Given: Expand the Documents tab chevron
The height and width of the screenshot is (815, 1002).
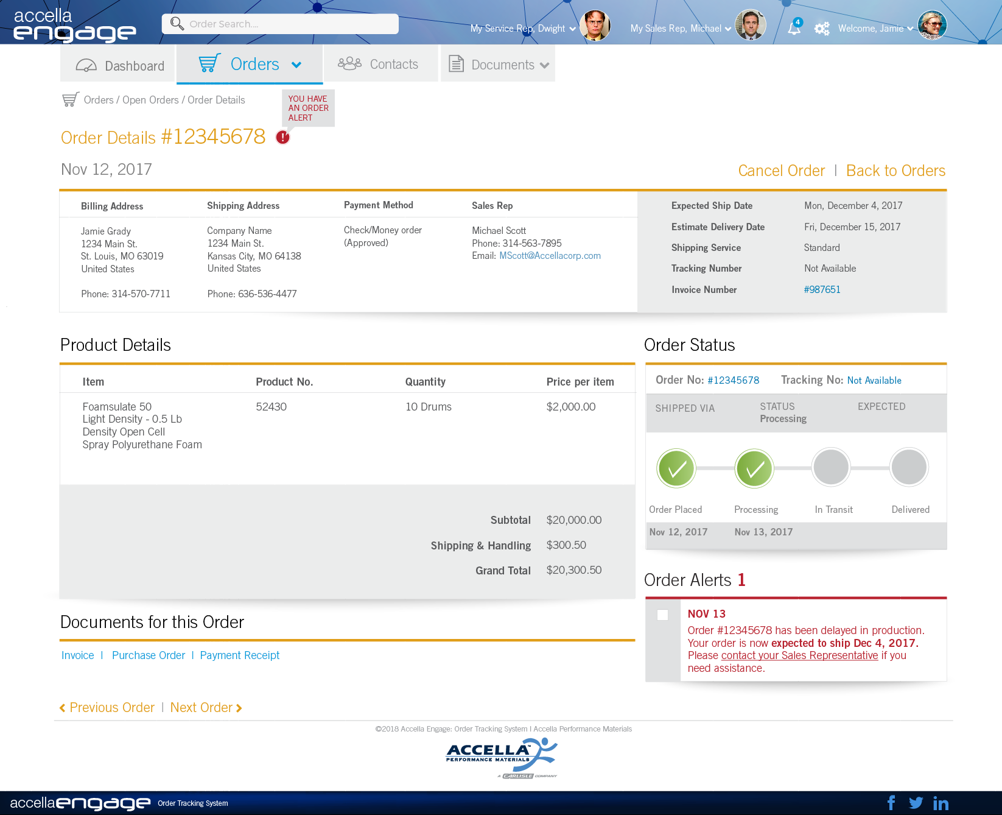Looking at the screenshot, I should 544,66.
